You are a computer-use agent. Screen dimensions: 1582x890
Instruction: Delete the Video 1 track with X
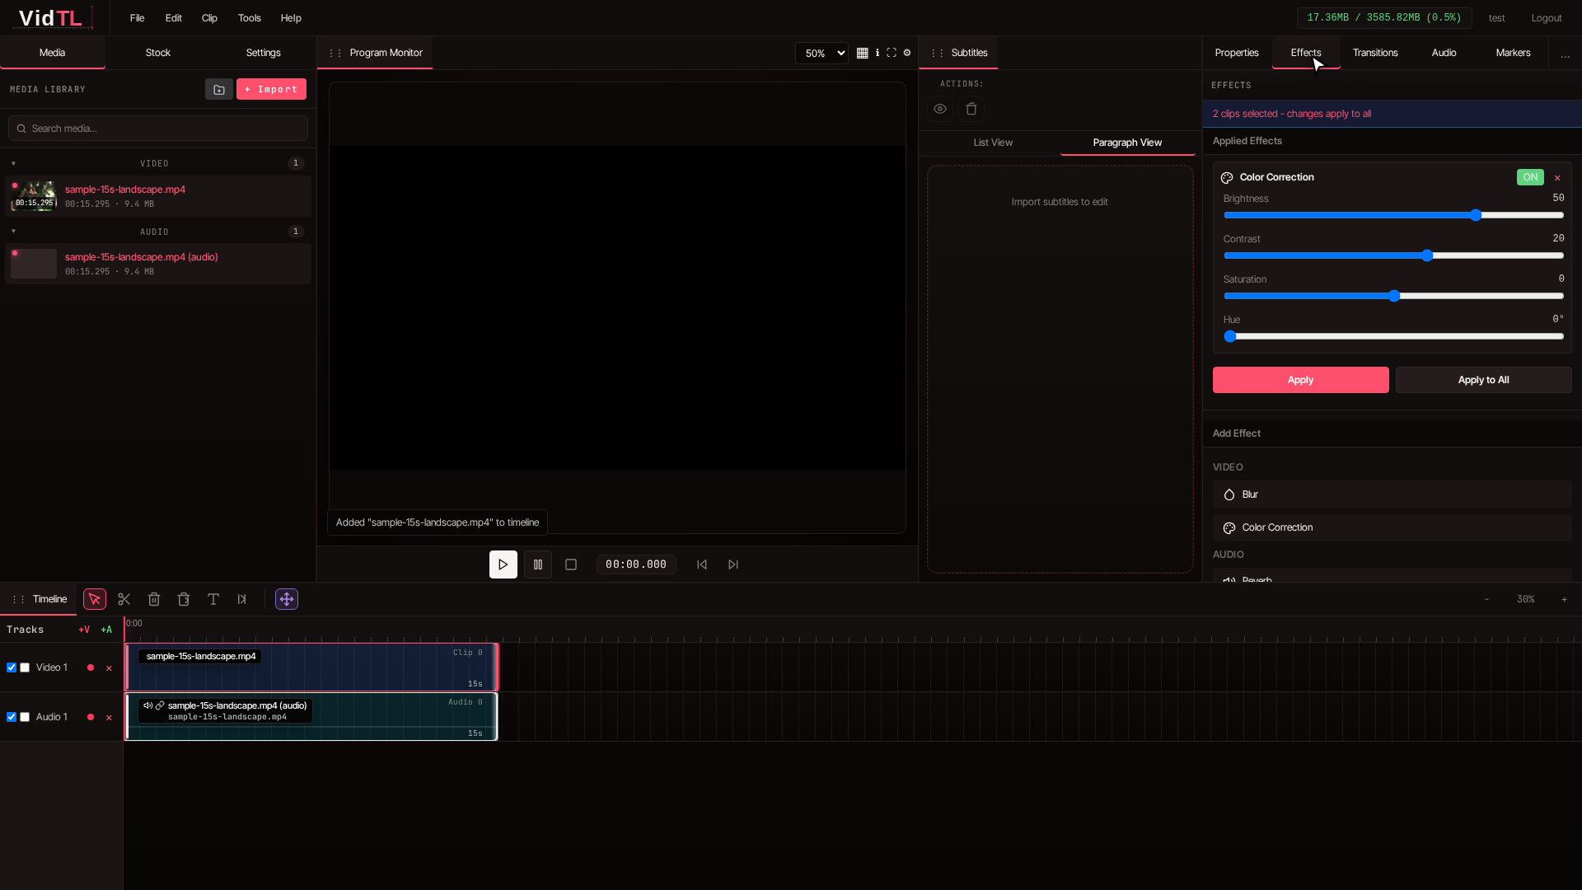click(109, 668)
